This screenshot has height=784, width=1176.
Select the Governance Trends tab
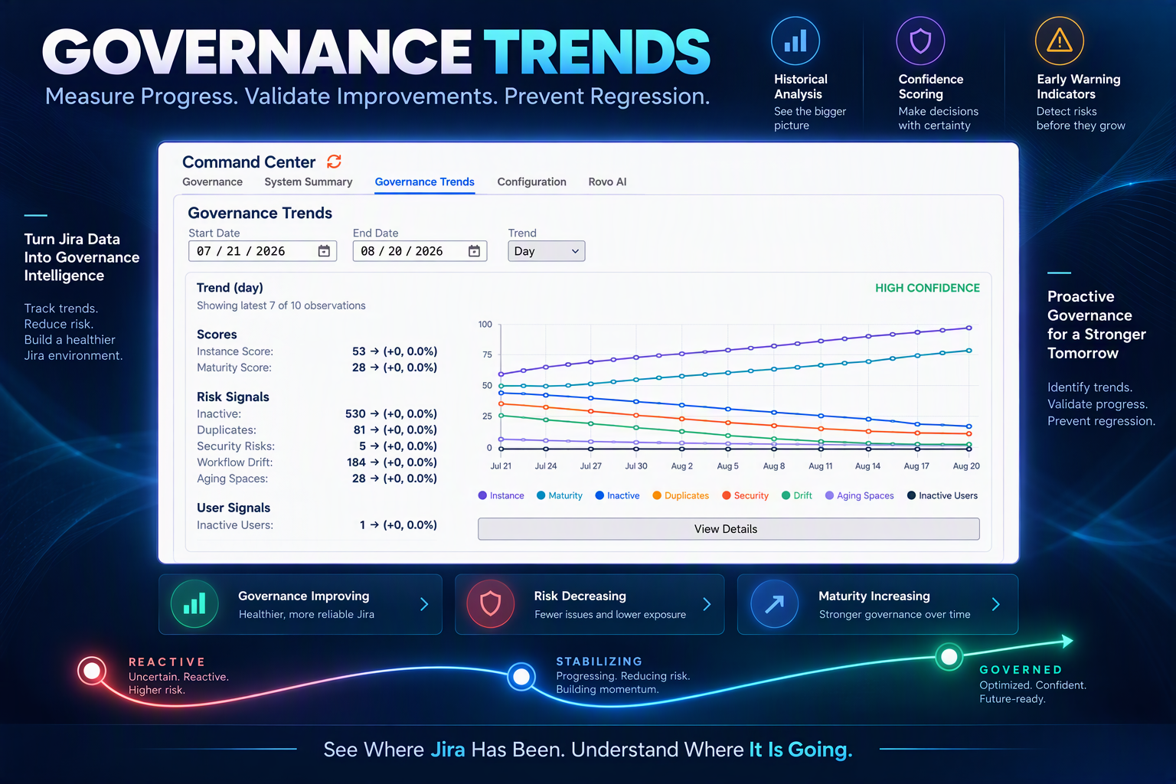pos(425,181)
